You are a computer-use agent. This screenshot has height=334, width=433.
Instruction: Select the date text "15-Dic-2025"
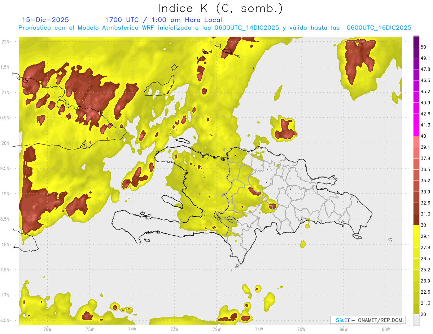(x=45, y=20)
